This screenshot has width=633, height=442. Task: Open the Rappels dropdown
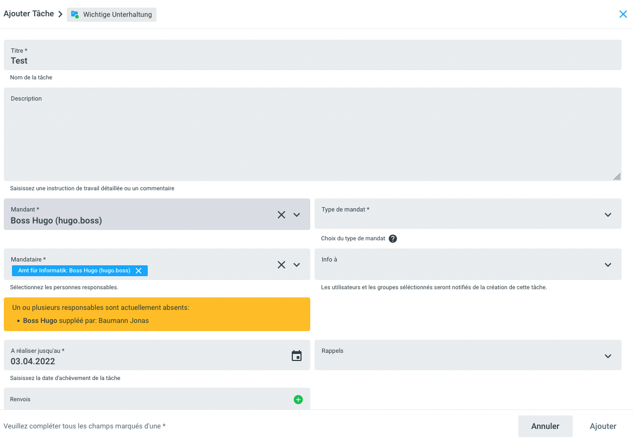pyautogui.click(x=608, y=356)
